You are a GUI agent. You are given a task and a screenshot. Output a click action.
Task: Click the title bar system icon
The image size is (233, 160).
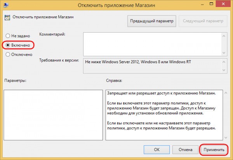click(6, 5)
